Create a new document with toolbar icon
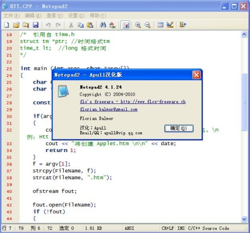250x233 pixels. pyautogui.click(x=7, y=25)
